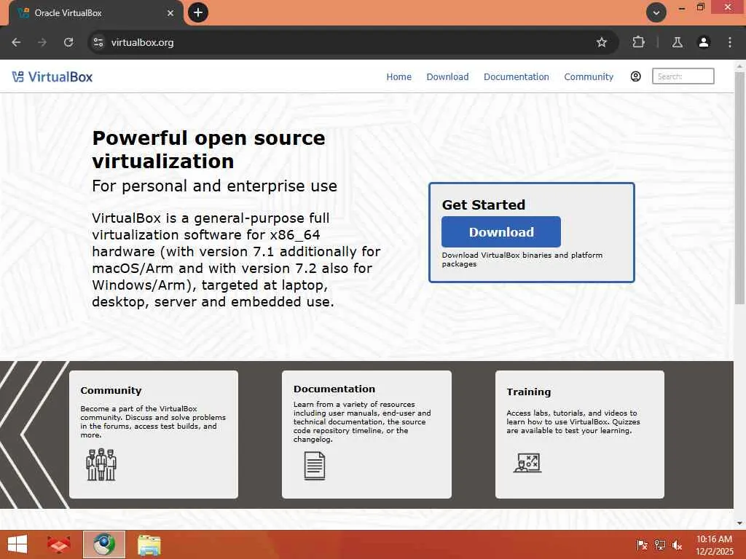This screenshot has width=746, height=559.
Task: Open File Explorer from the taskbar
Action: point(149,545)
